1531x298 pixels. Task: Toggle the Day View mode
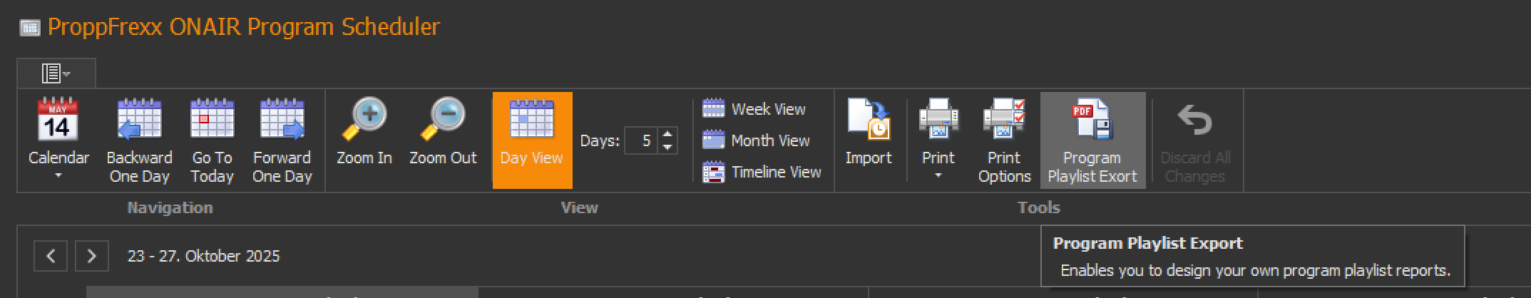(531, 139)
